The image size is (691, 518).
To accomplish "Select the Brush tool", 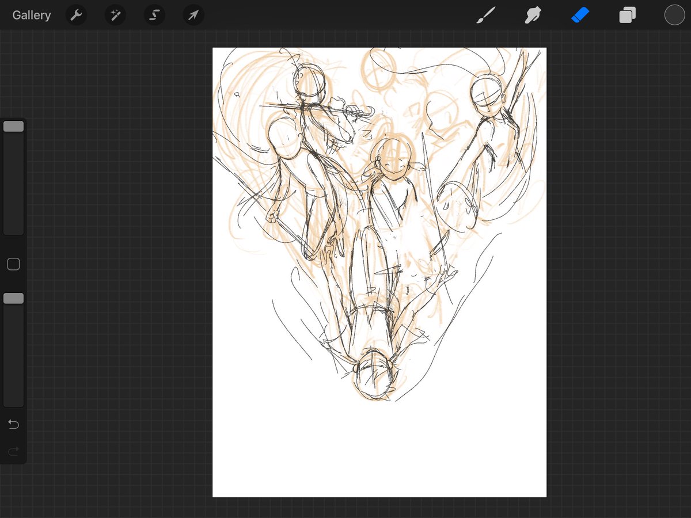I will [x=485, y=15].
